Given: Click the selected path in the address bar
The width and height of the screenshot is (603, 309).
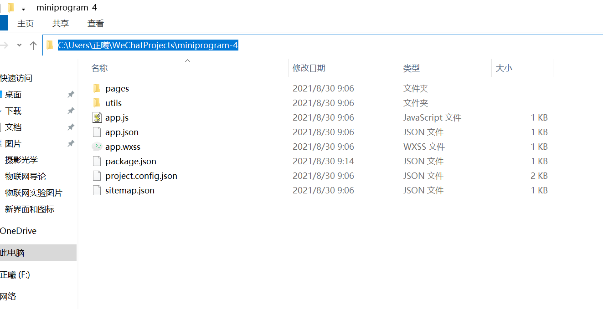Looking at the screenshot, I should [148, 45].
